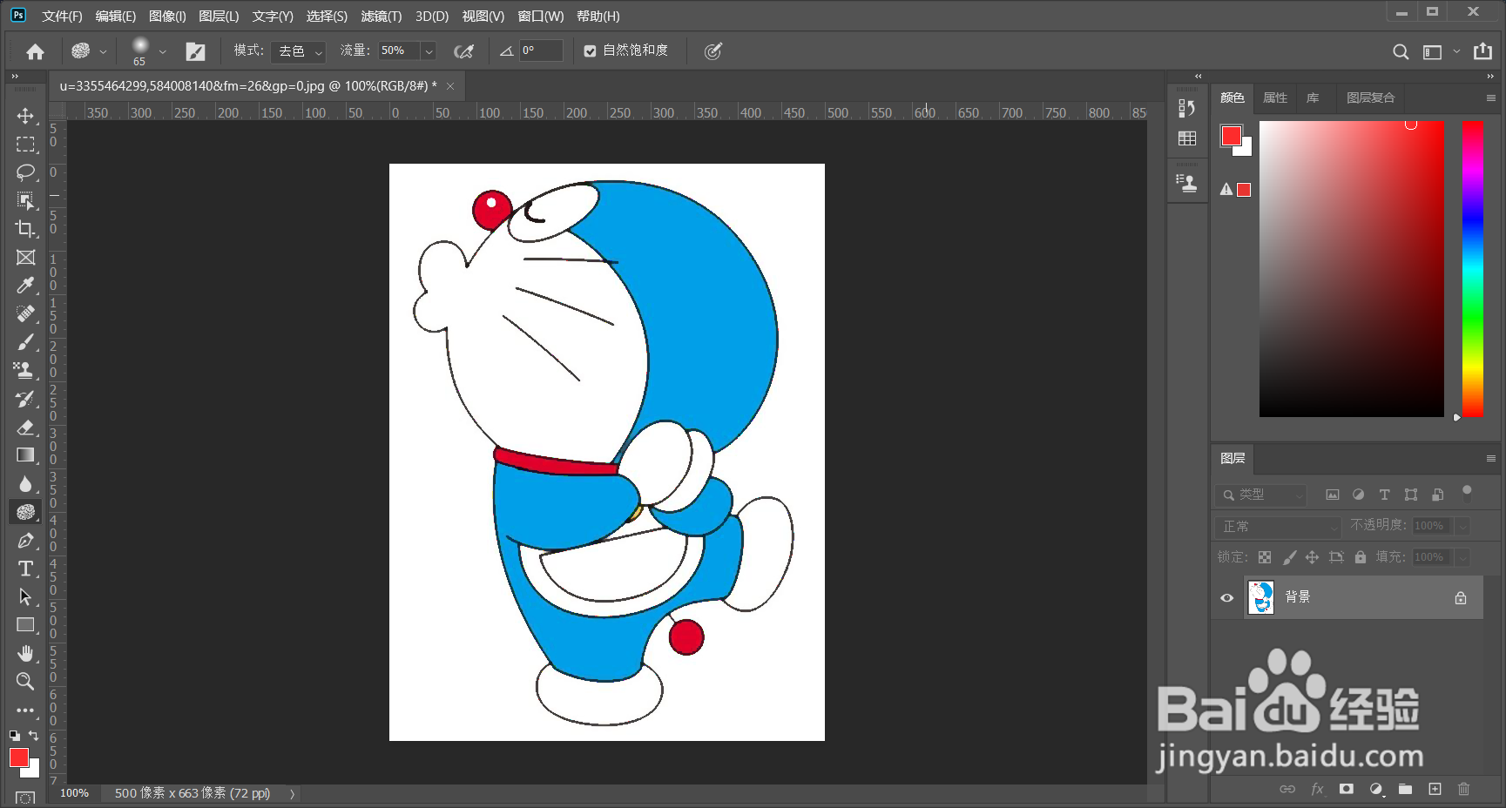Switch to the 属性 panel tab
The width and height of the screenshot is (1506, 808).
coord(1274,98)
